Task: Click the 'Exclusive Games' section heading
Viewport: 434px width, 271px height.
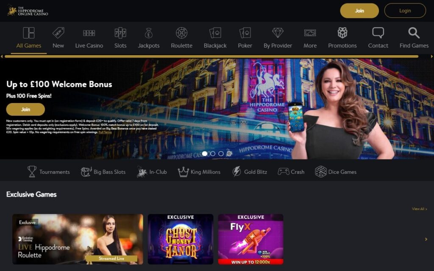Action: click(31, 195)
